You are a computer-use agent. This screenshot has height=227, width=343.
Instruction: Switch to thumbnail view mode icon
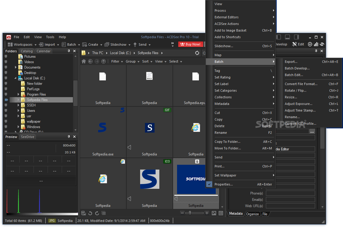pyautogui.click(x=214, y=213)
